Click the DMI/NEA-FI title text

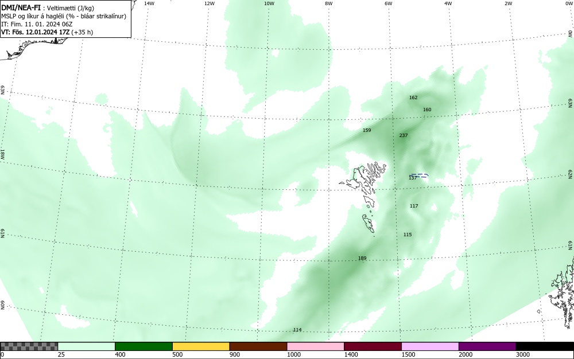[21, 8]
